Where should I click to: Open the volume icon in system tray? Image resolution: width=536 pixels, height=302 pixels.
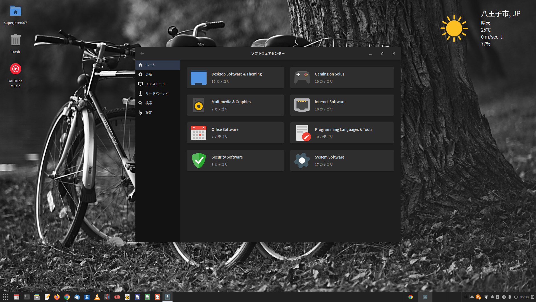click(503, 297)
